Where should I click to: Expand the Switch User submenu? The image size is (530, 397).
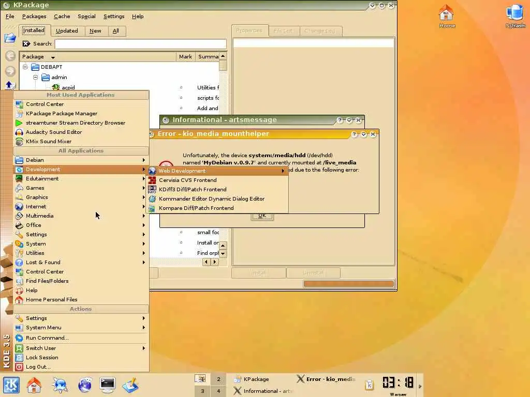[81, 348]
